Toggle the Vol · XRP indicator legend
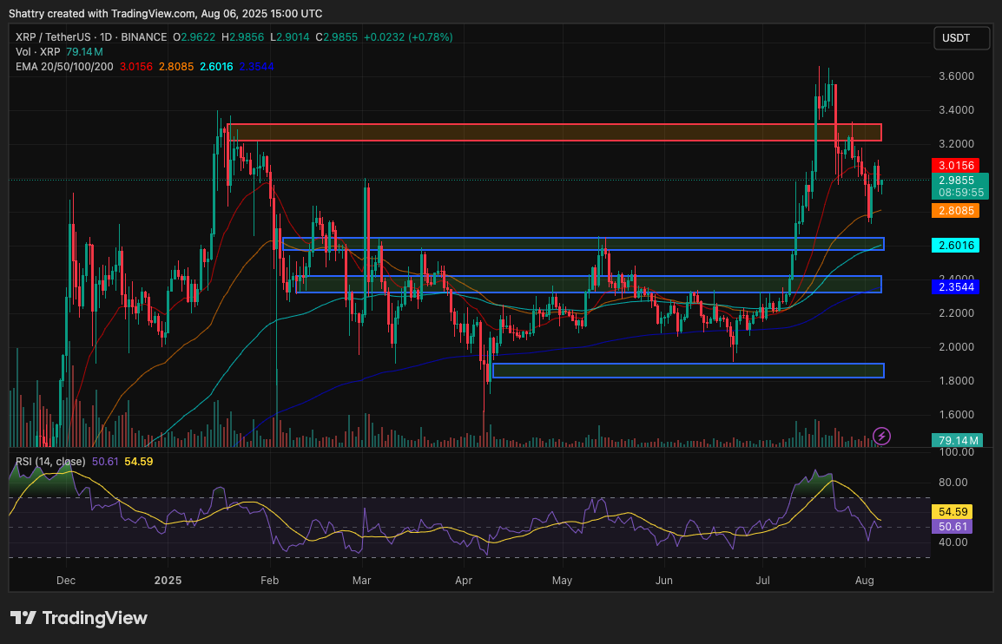This screenshot has width=1002, height=644. (x=35, y=51)
